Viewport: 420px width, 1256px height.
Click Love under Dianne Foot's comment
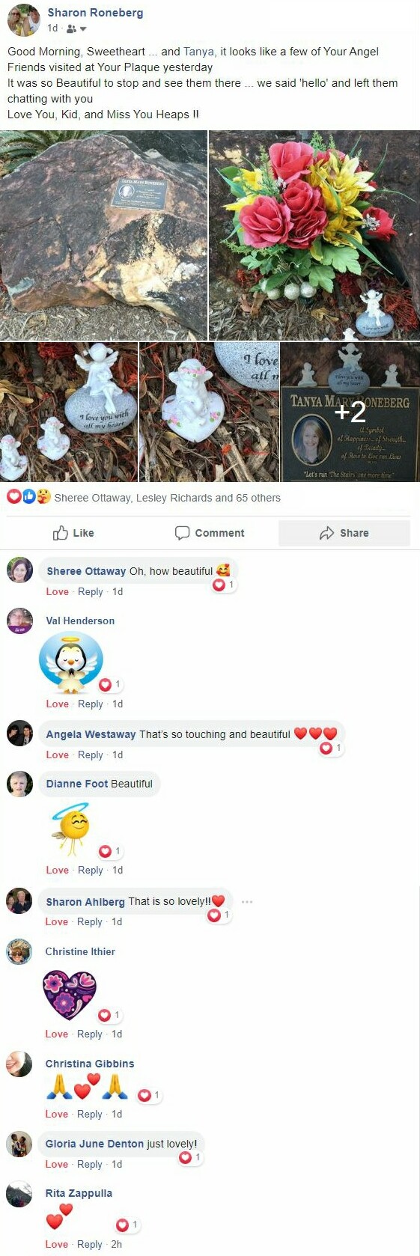(57, 870)
